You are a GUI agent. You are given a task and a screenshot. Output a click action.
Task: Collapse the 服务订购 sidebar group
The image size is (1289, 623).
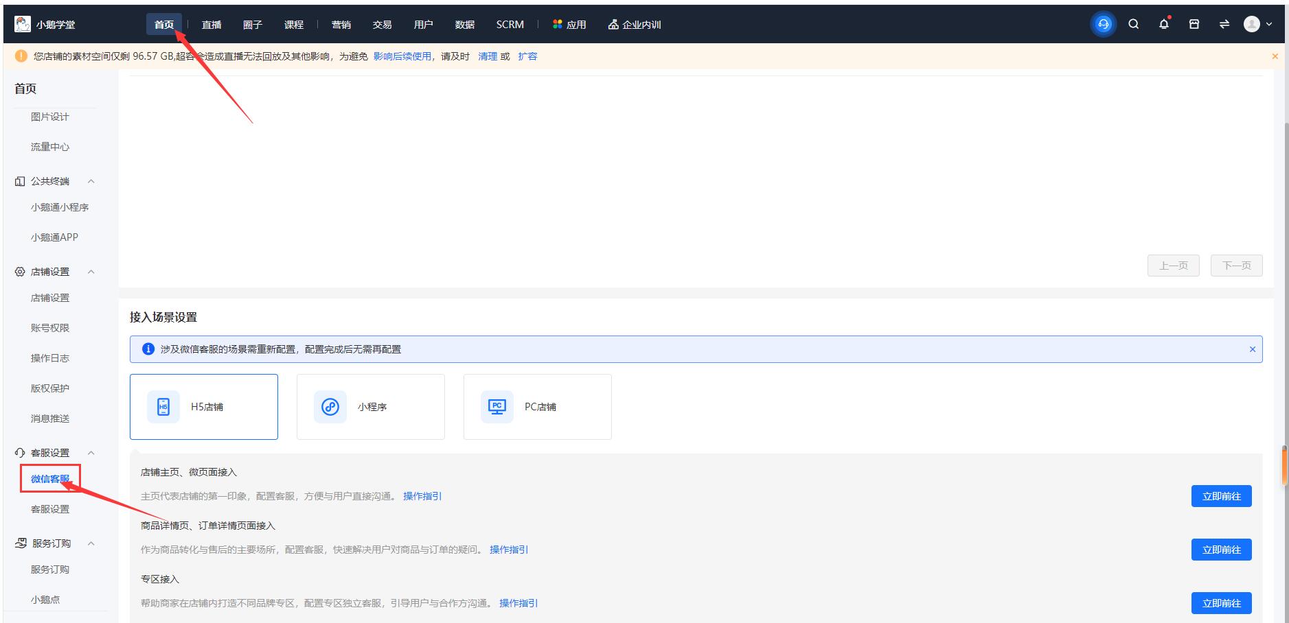[91, 543]
